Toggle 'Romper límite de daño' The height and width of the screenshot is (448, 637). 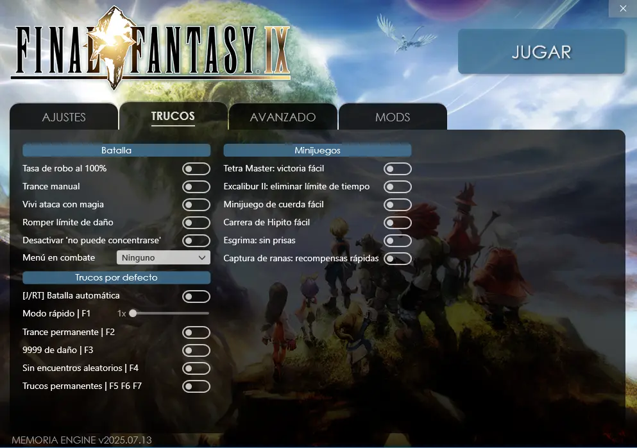[x=196, y=222]
